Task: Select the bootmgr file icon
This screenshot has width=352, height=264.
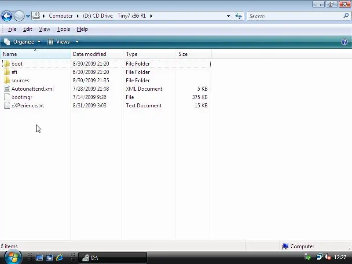Action: pos(7,97)
